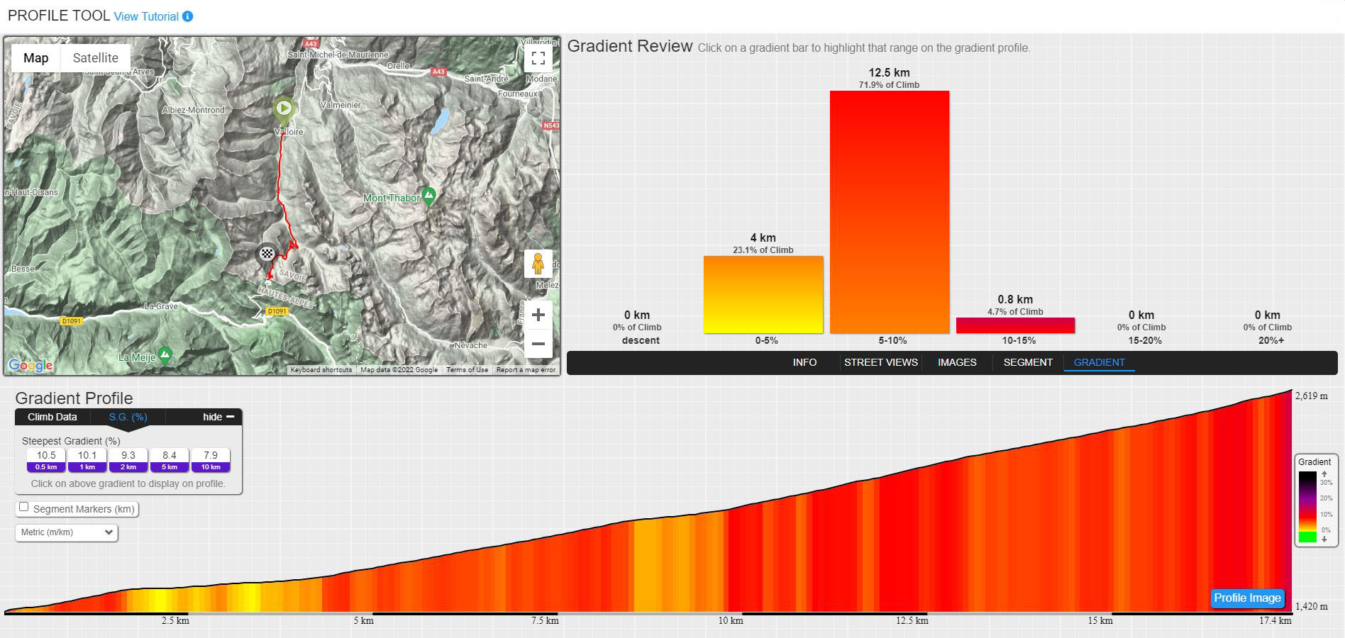Click the Profile Image button
This screenshot has height=638, width=1345.
1247,598
